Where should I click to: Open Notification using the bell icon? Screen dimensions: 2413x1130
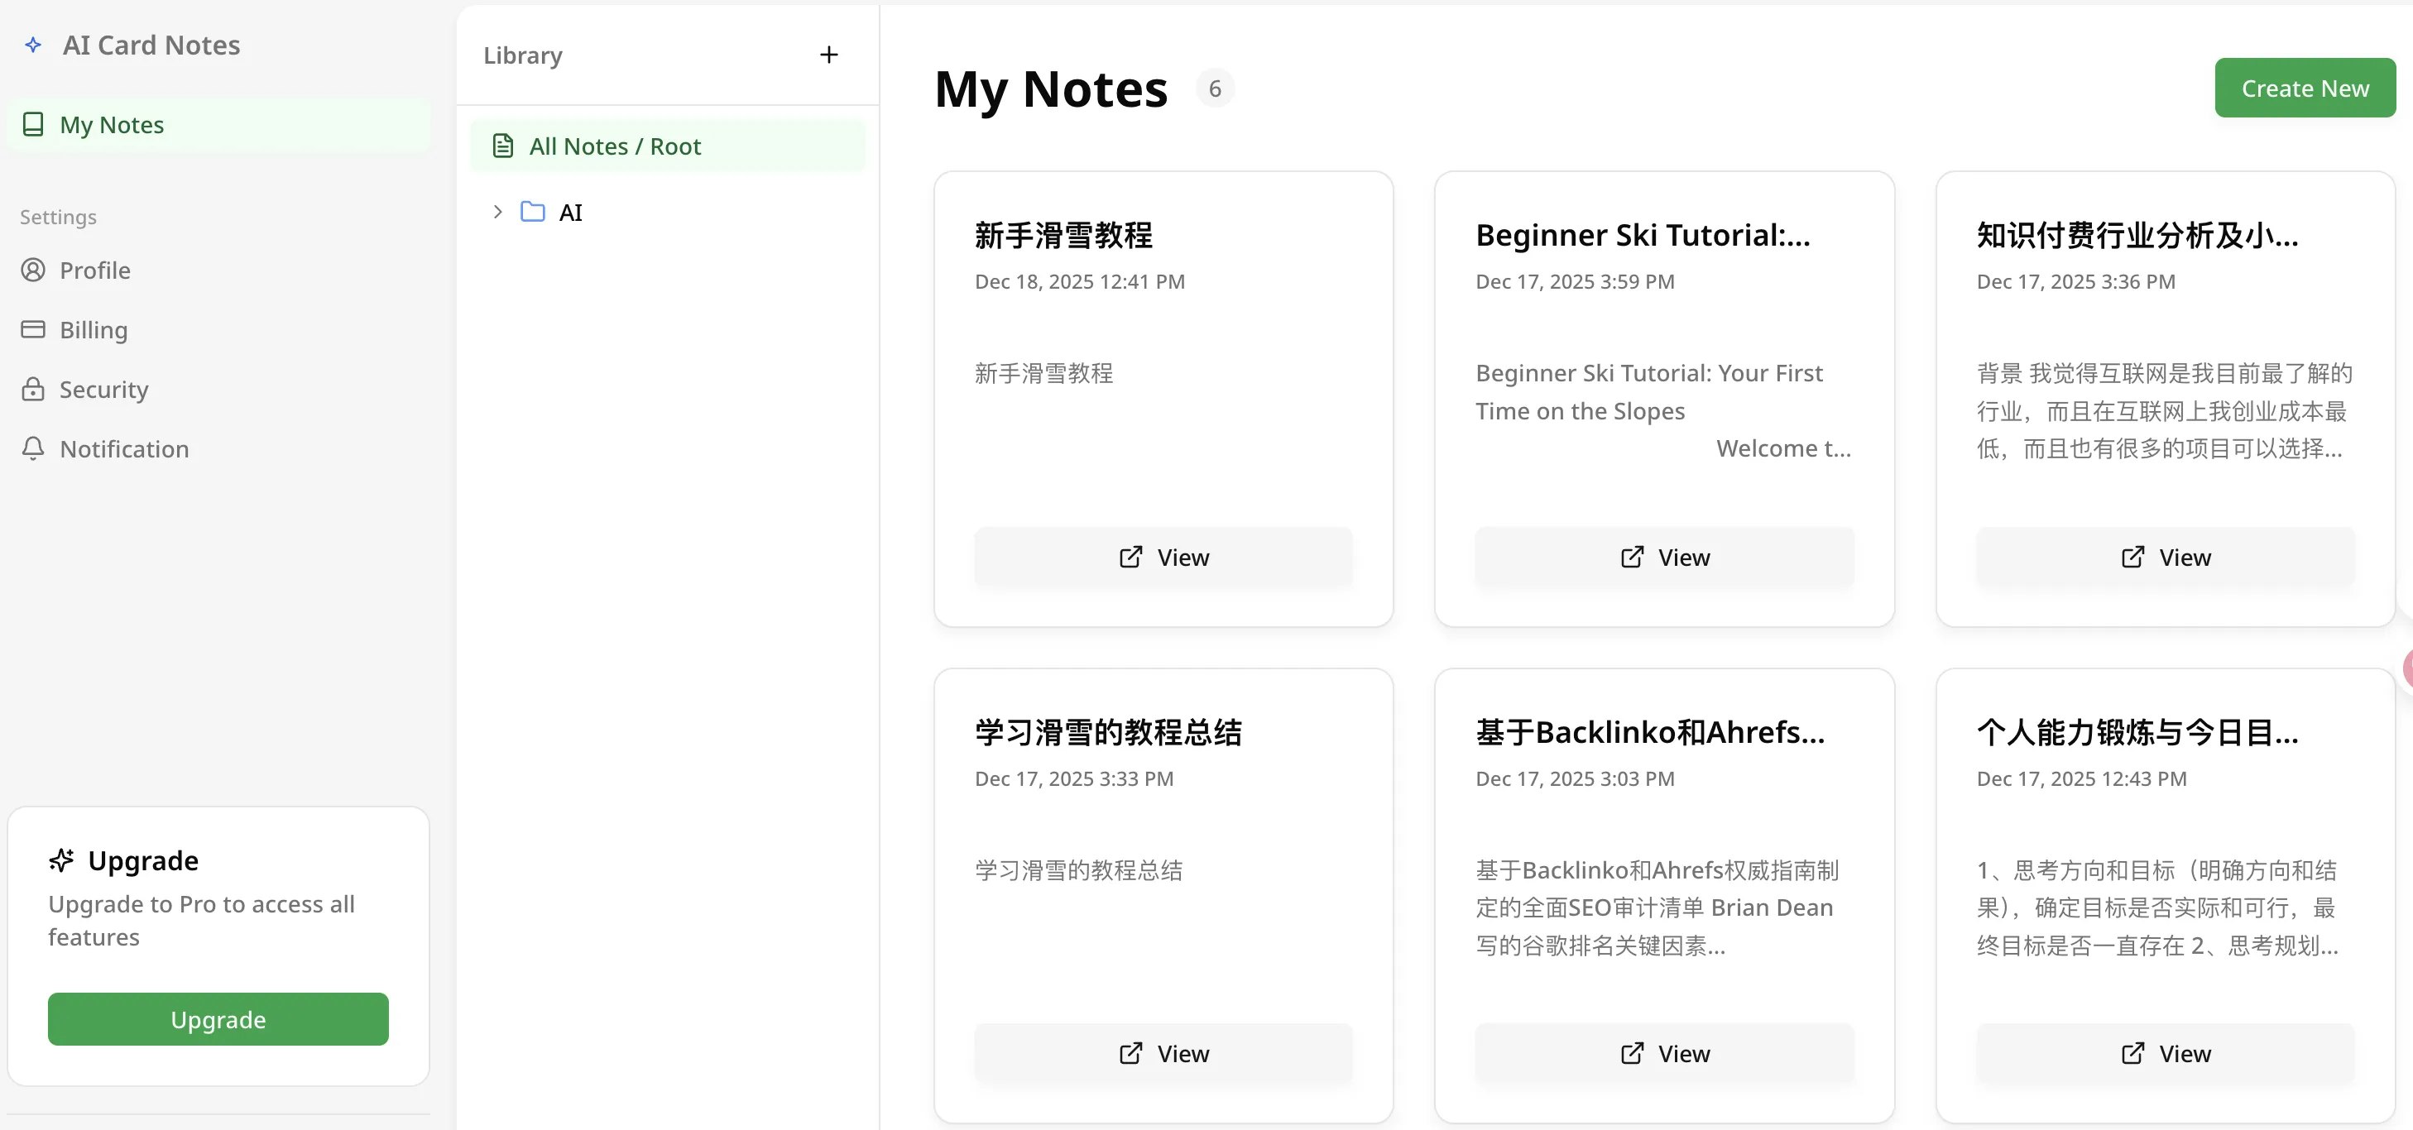click(x=34, y=448)
